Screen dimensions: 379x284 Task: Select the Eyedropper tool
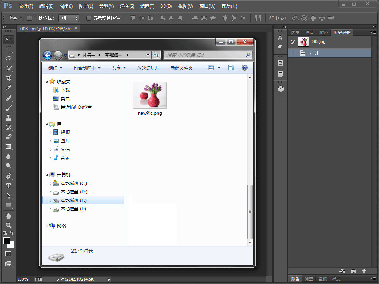(x=9, y=87)
